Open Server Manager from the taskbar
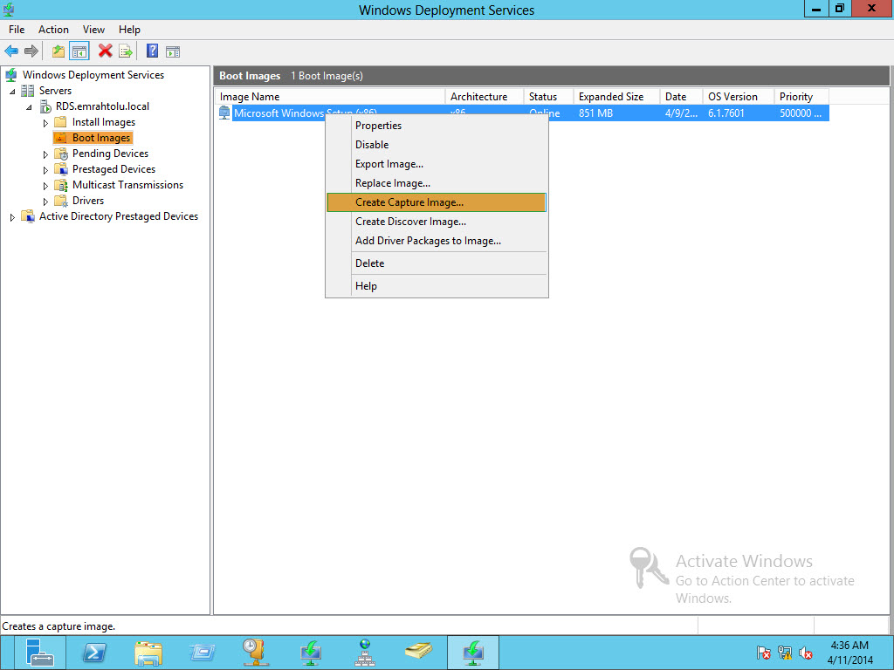This screenshot has width=894, height=670. pos(39,653)
